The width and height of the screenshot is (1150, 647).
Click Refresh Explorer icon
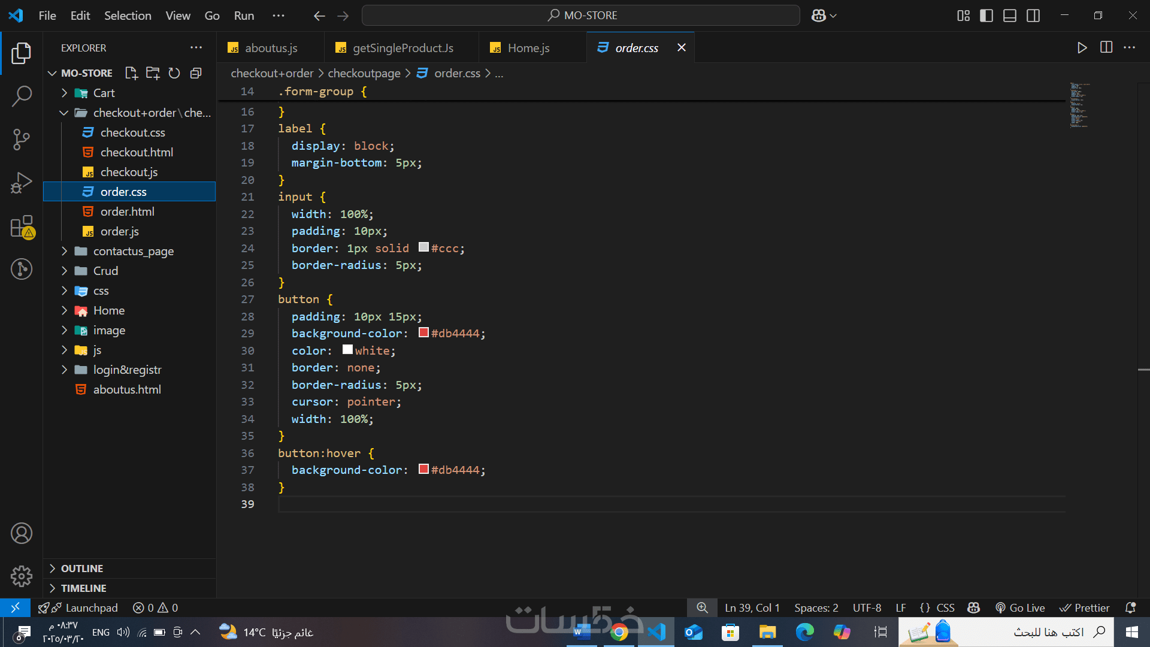tap(174, 73)
